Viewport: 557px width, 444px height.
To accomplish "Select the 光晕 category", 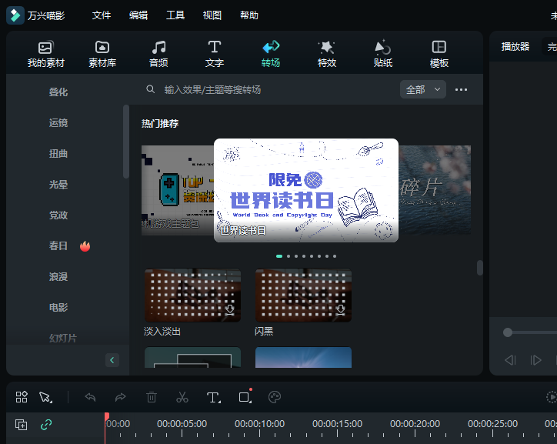I will [x=58, y=185].
